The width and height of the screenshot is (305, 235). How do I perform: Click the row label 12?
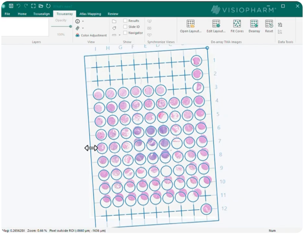[x=224, y=208]
